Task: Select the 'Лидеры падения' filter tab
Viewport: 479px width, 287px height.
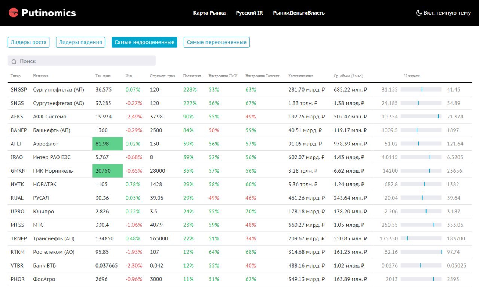Action: point(80,42)
